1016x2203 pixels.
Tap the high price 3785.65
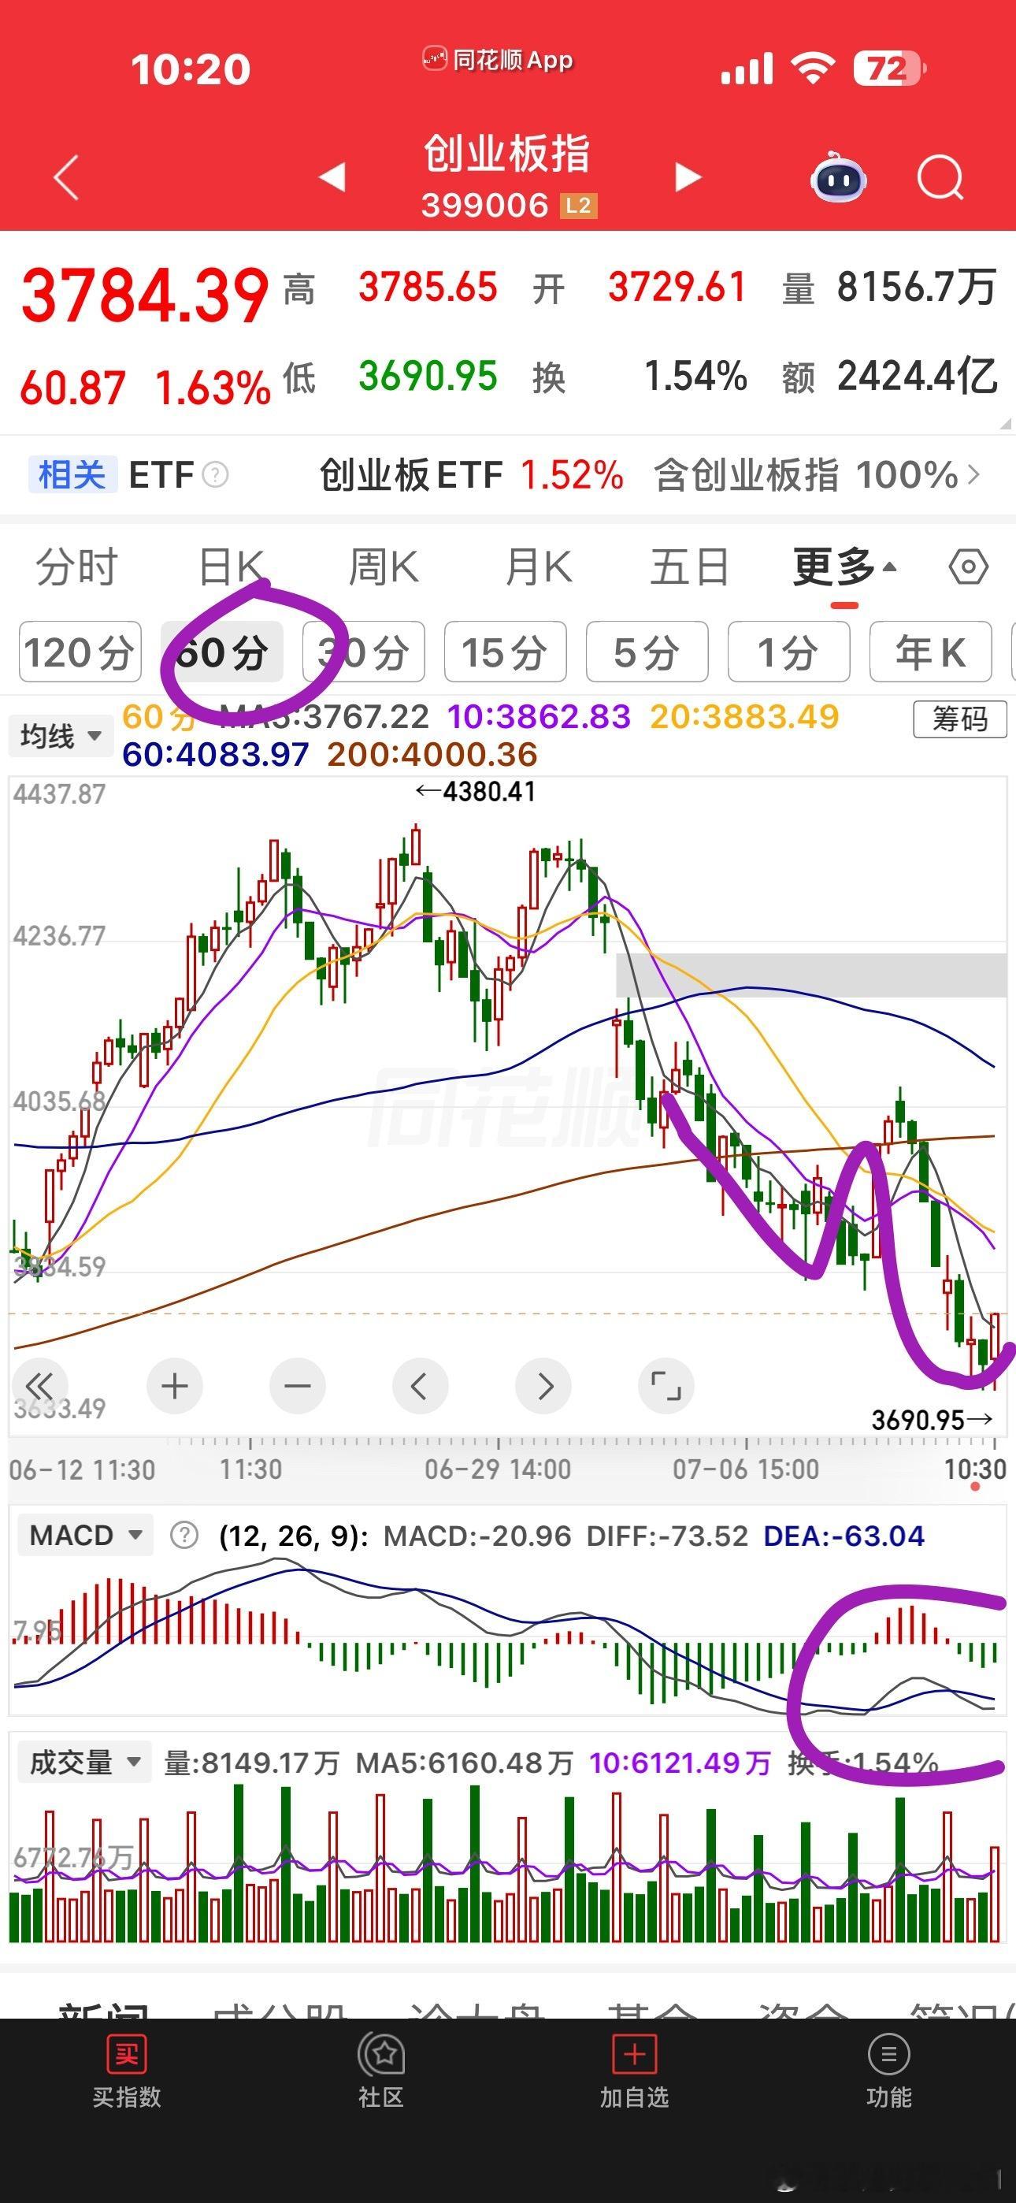(x=428, y=288)
